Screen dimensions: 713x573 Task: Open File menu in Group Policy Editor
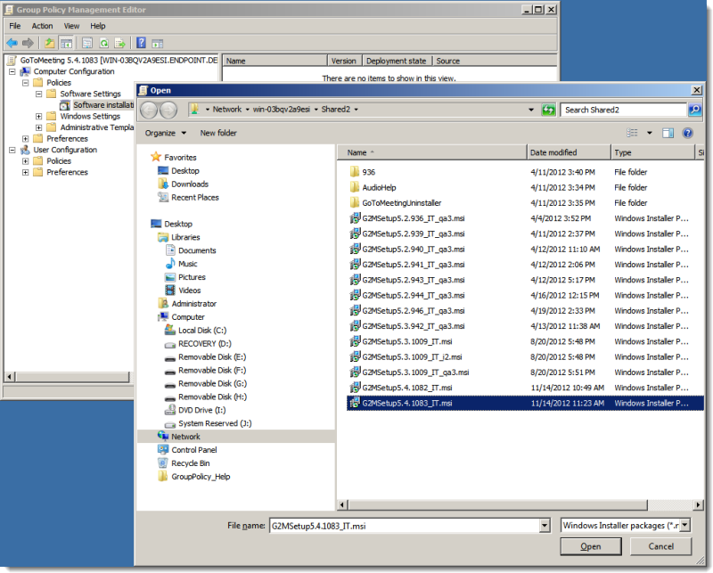pos(15,26)
